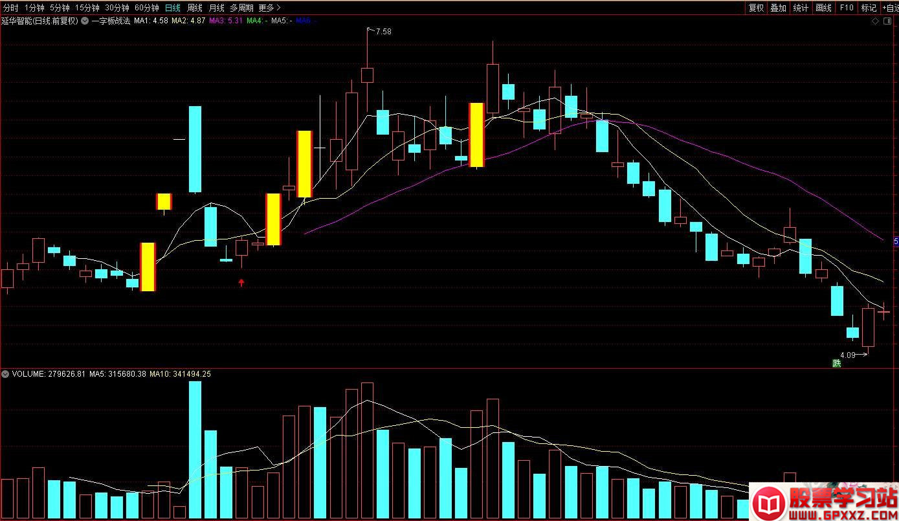Open the 多周期 multi-period view
The image size is (899, 521).
tap(241, 8)
